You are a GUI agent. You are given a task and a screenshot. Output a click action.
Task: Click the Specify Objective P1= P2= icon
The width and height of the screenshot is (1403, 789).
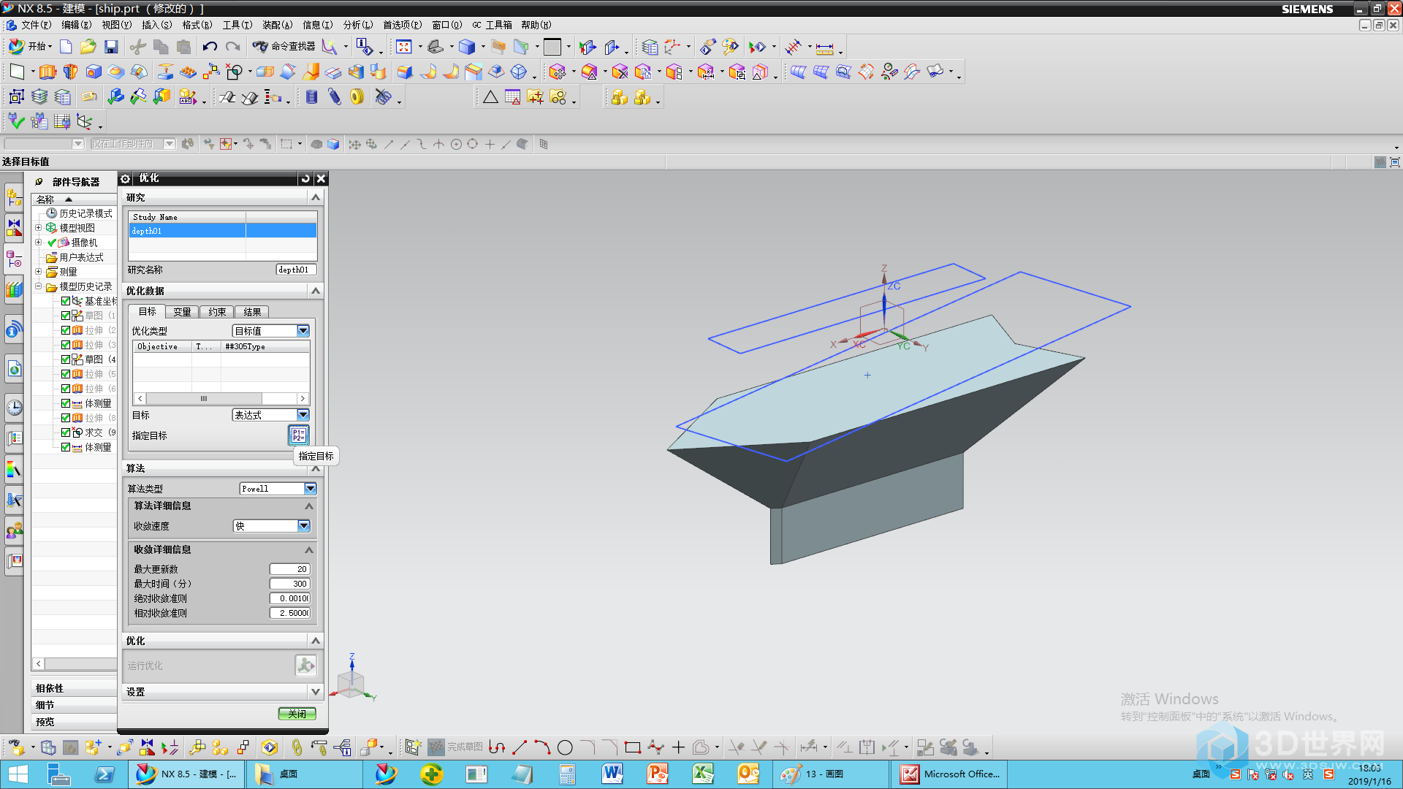coord(299,435)
